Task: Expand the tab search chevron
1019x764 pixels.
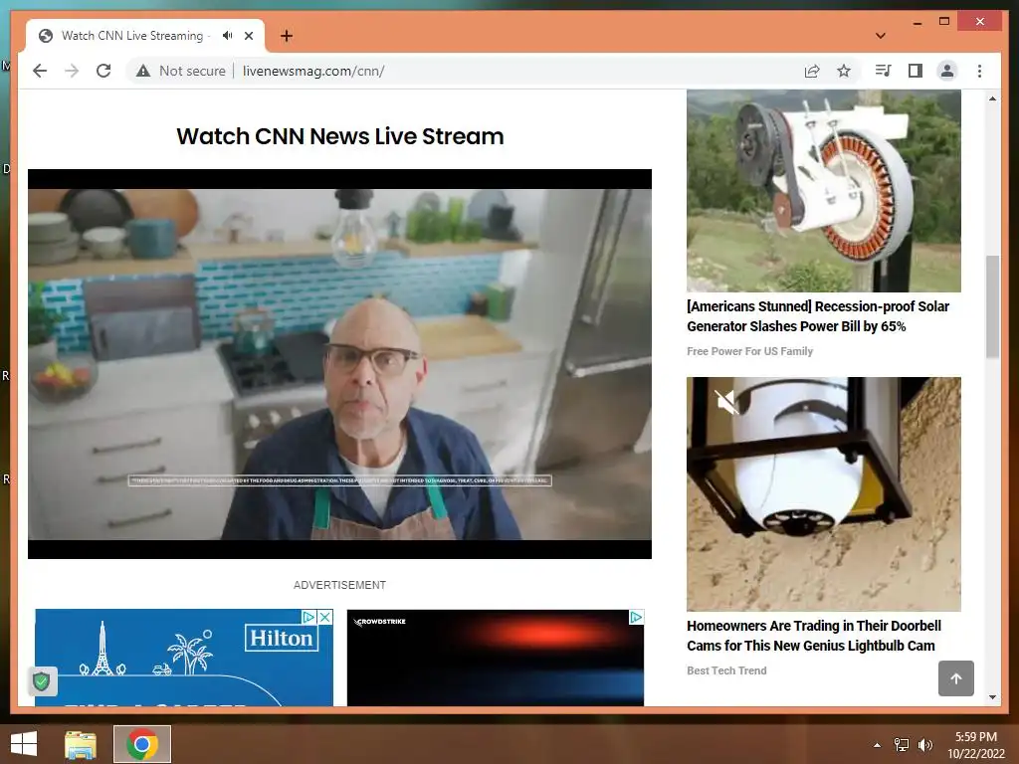Action: point(880,36)
